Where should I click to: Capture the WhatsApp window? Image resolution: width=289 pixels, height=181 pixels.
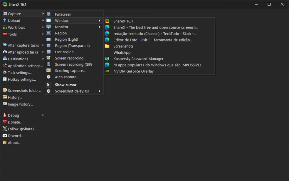tap(122, 52)
